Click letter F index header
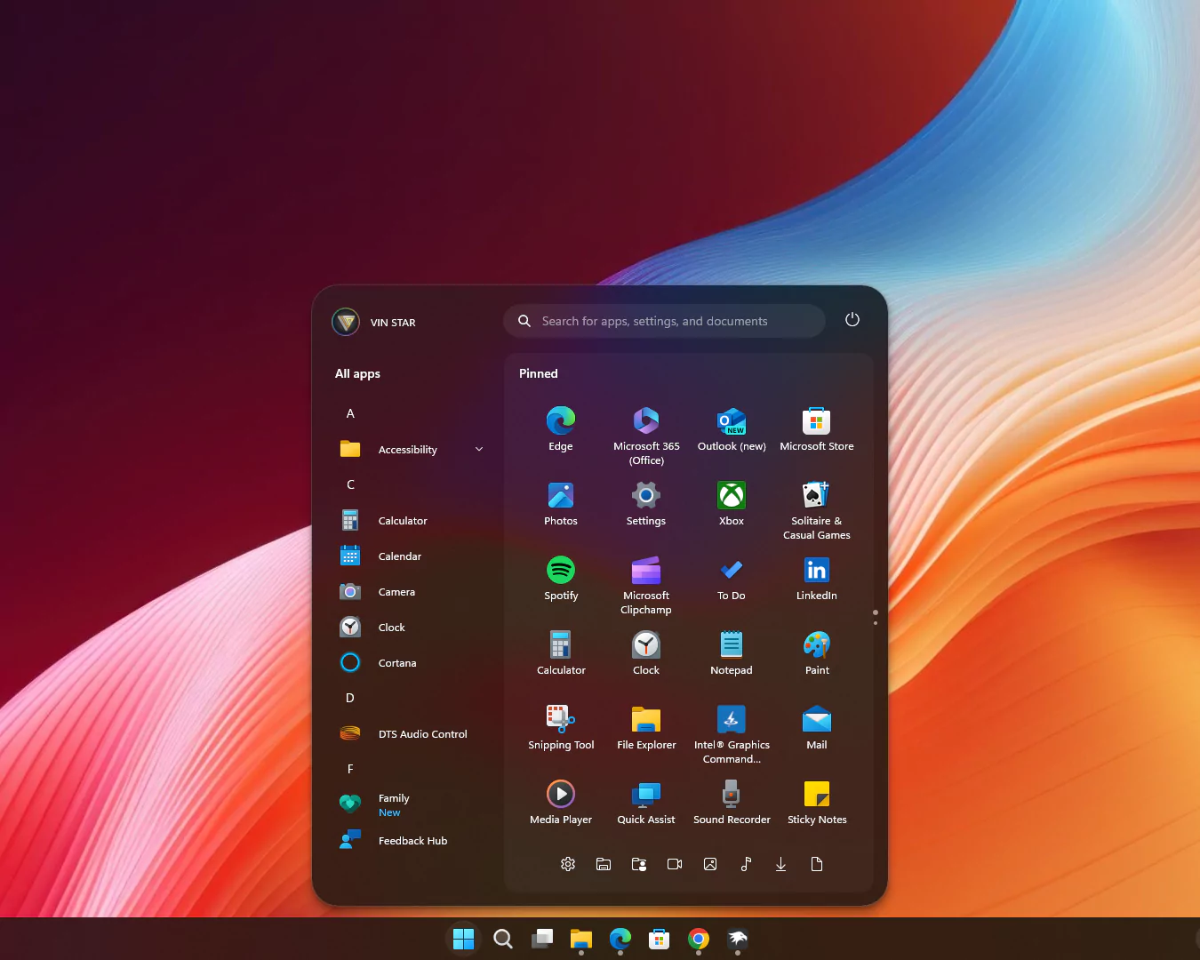Viewport: 1200px width, 960px height. (x=350, y=770)
